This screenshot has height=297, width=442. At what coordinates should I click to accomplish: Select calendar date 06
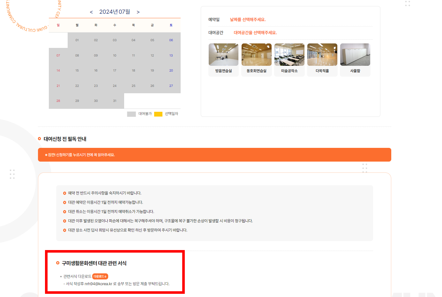tap(171, 40)
